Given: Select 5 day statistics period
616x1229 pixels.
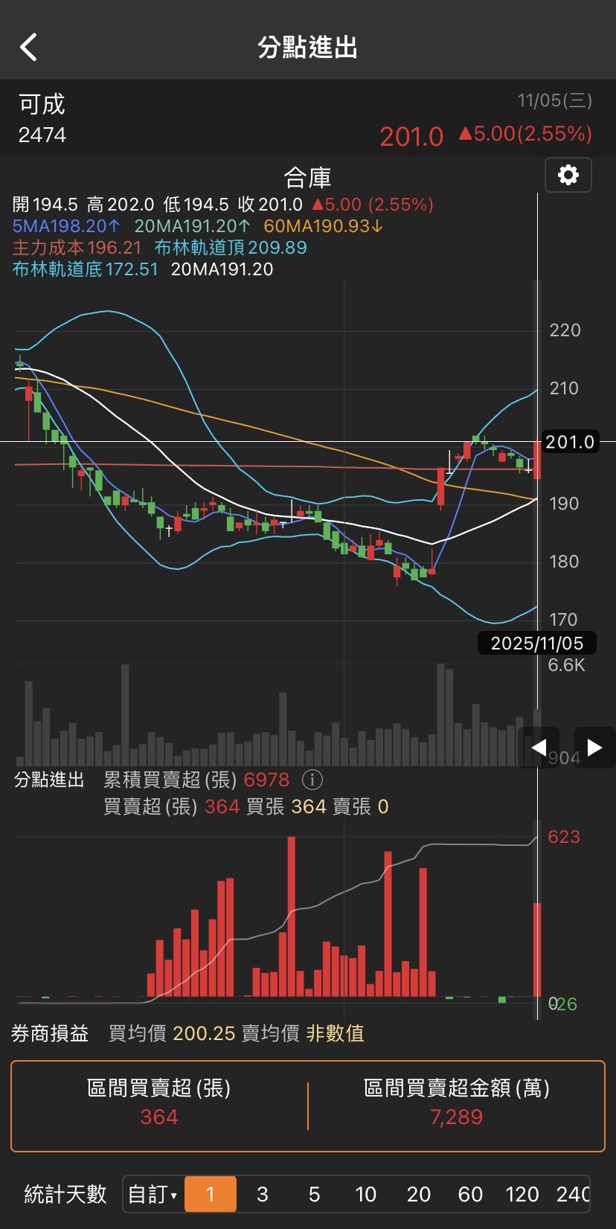Looking at the screenshot, I should [x=314, y=1194].
